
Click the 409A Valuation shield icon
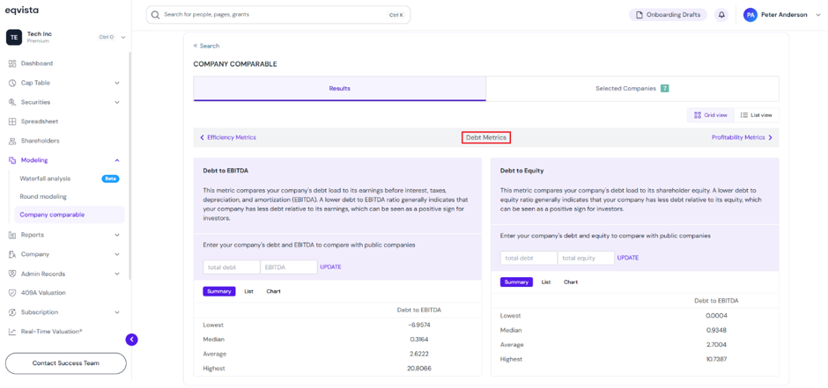coord(12,293)
